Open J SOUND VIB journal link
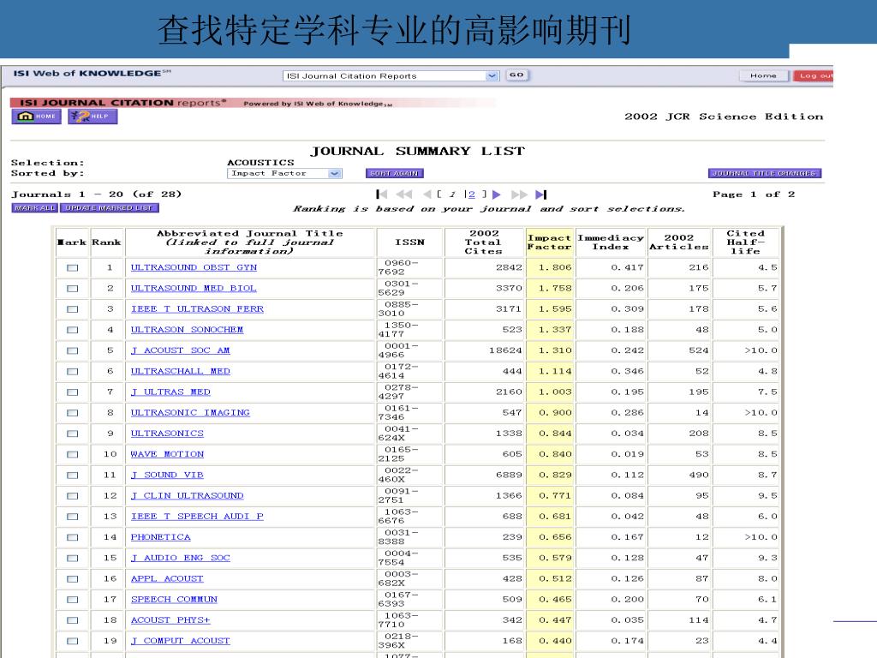This screenshot has height=658, width=877. (x=167, y=475)
